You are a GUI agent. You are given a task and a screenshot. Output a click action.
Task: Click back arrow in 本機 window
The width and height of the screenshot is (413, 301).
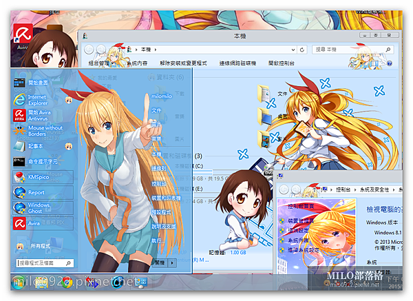pyautogui.click(x=89, y=50)
